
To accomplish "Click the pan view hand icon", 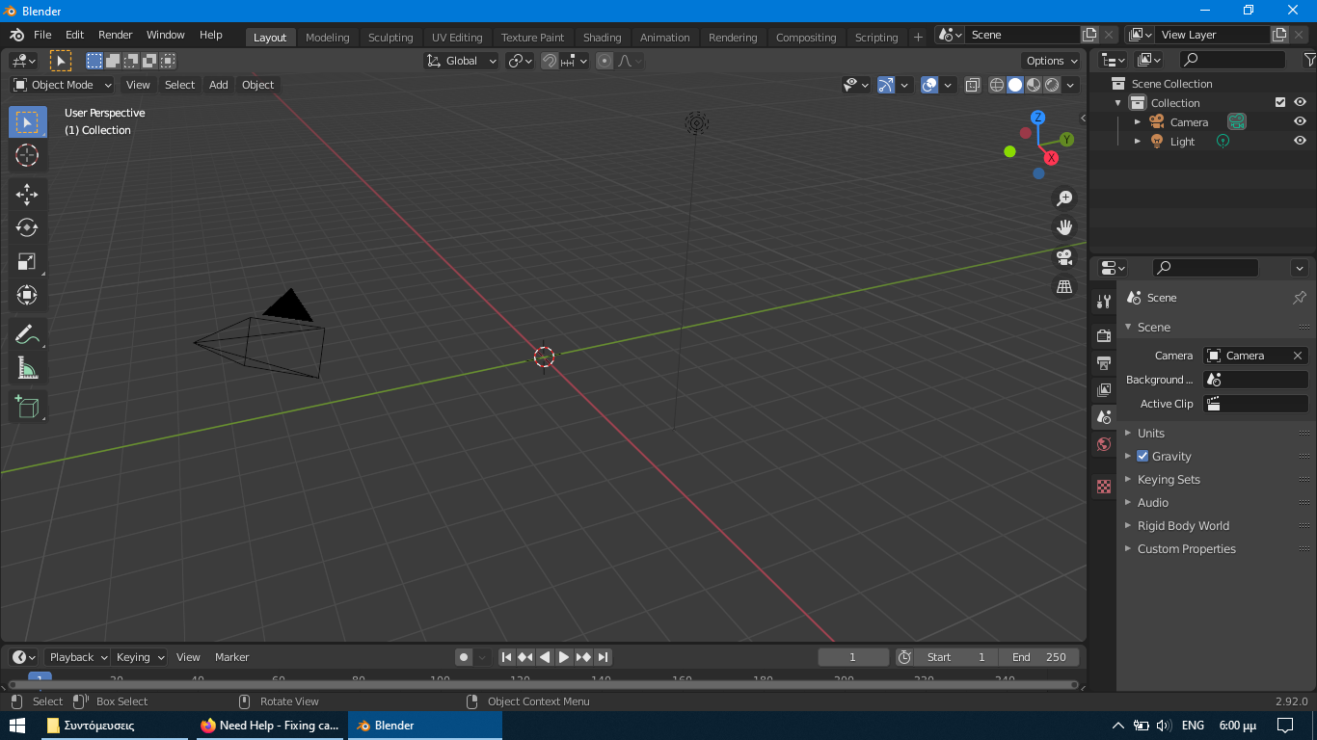I will click(x=1064, y=227).
